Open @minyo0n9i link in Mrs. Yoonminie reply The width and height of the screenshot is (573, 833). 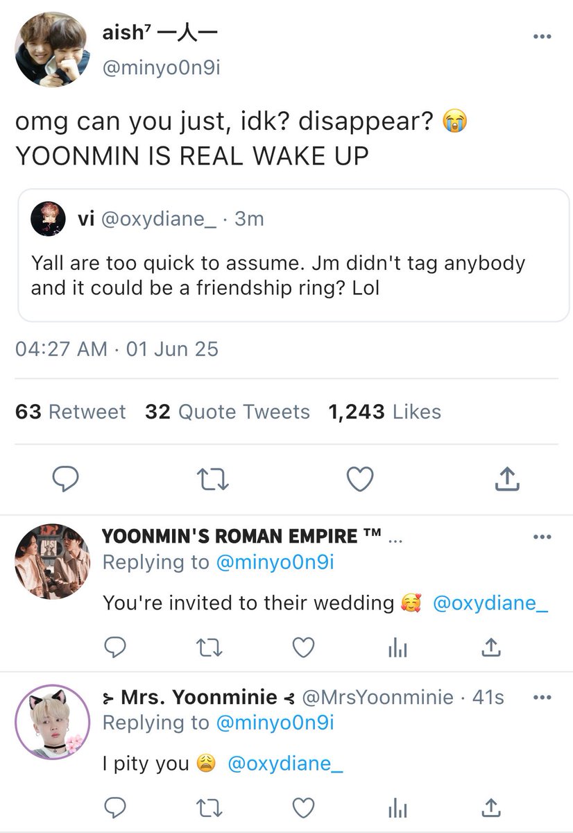tap(275, 723)
